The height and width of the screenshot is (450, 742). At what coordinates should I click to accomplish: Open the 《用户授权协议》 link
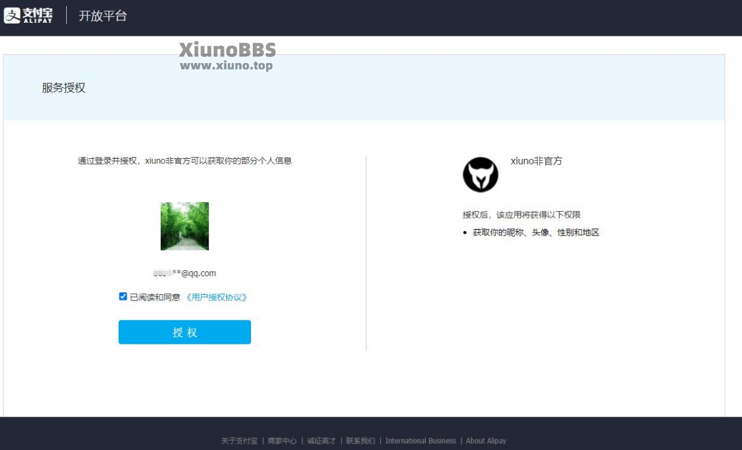(216, 297)
